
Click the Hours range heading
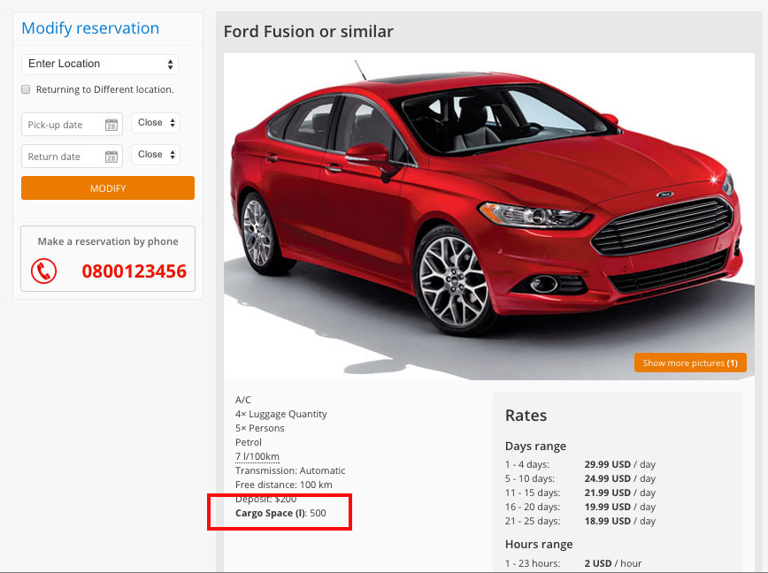(x=539, y=545)
